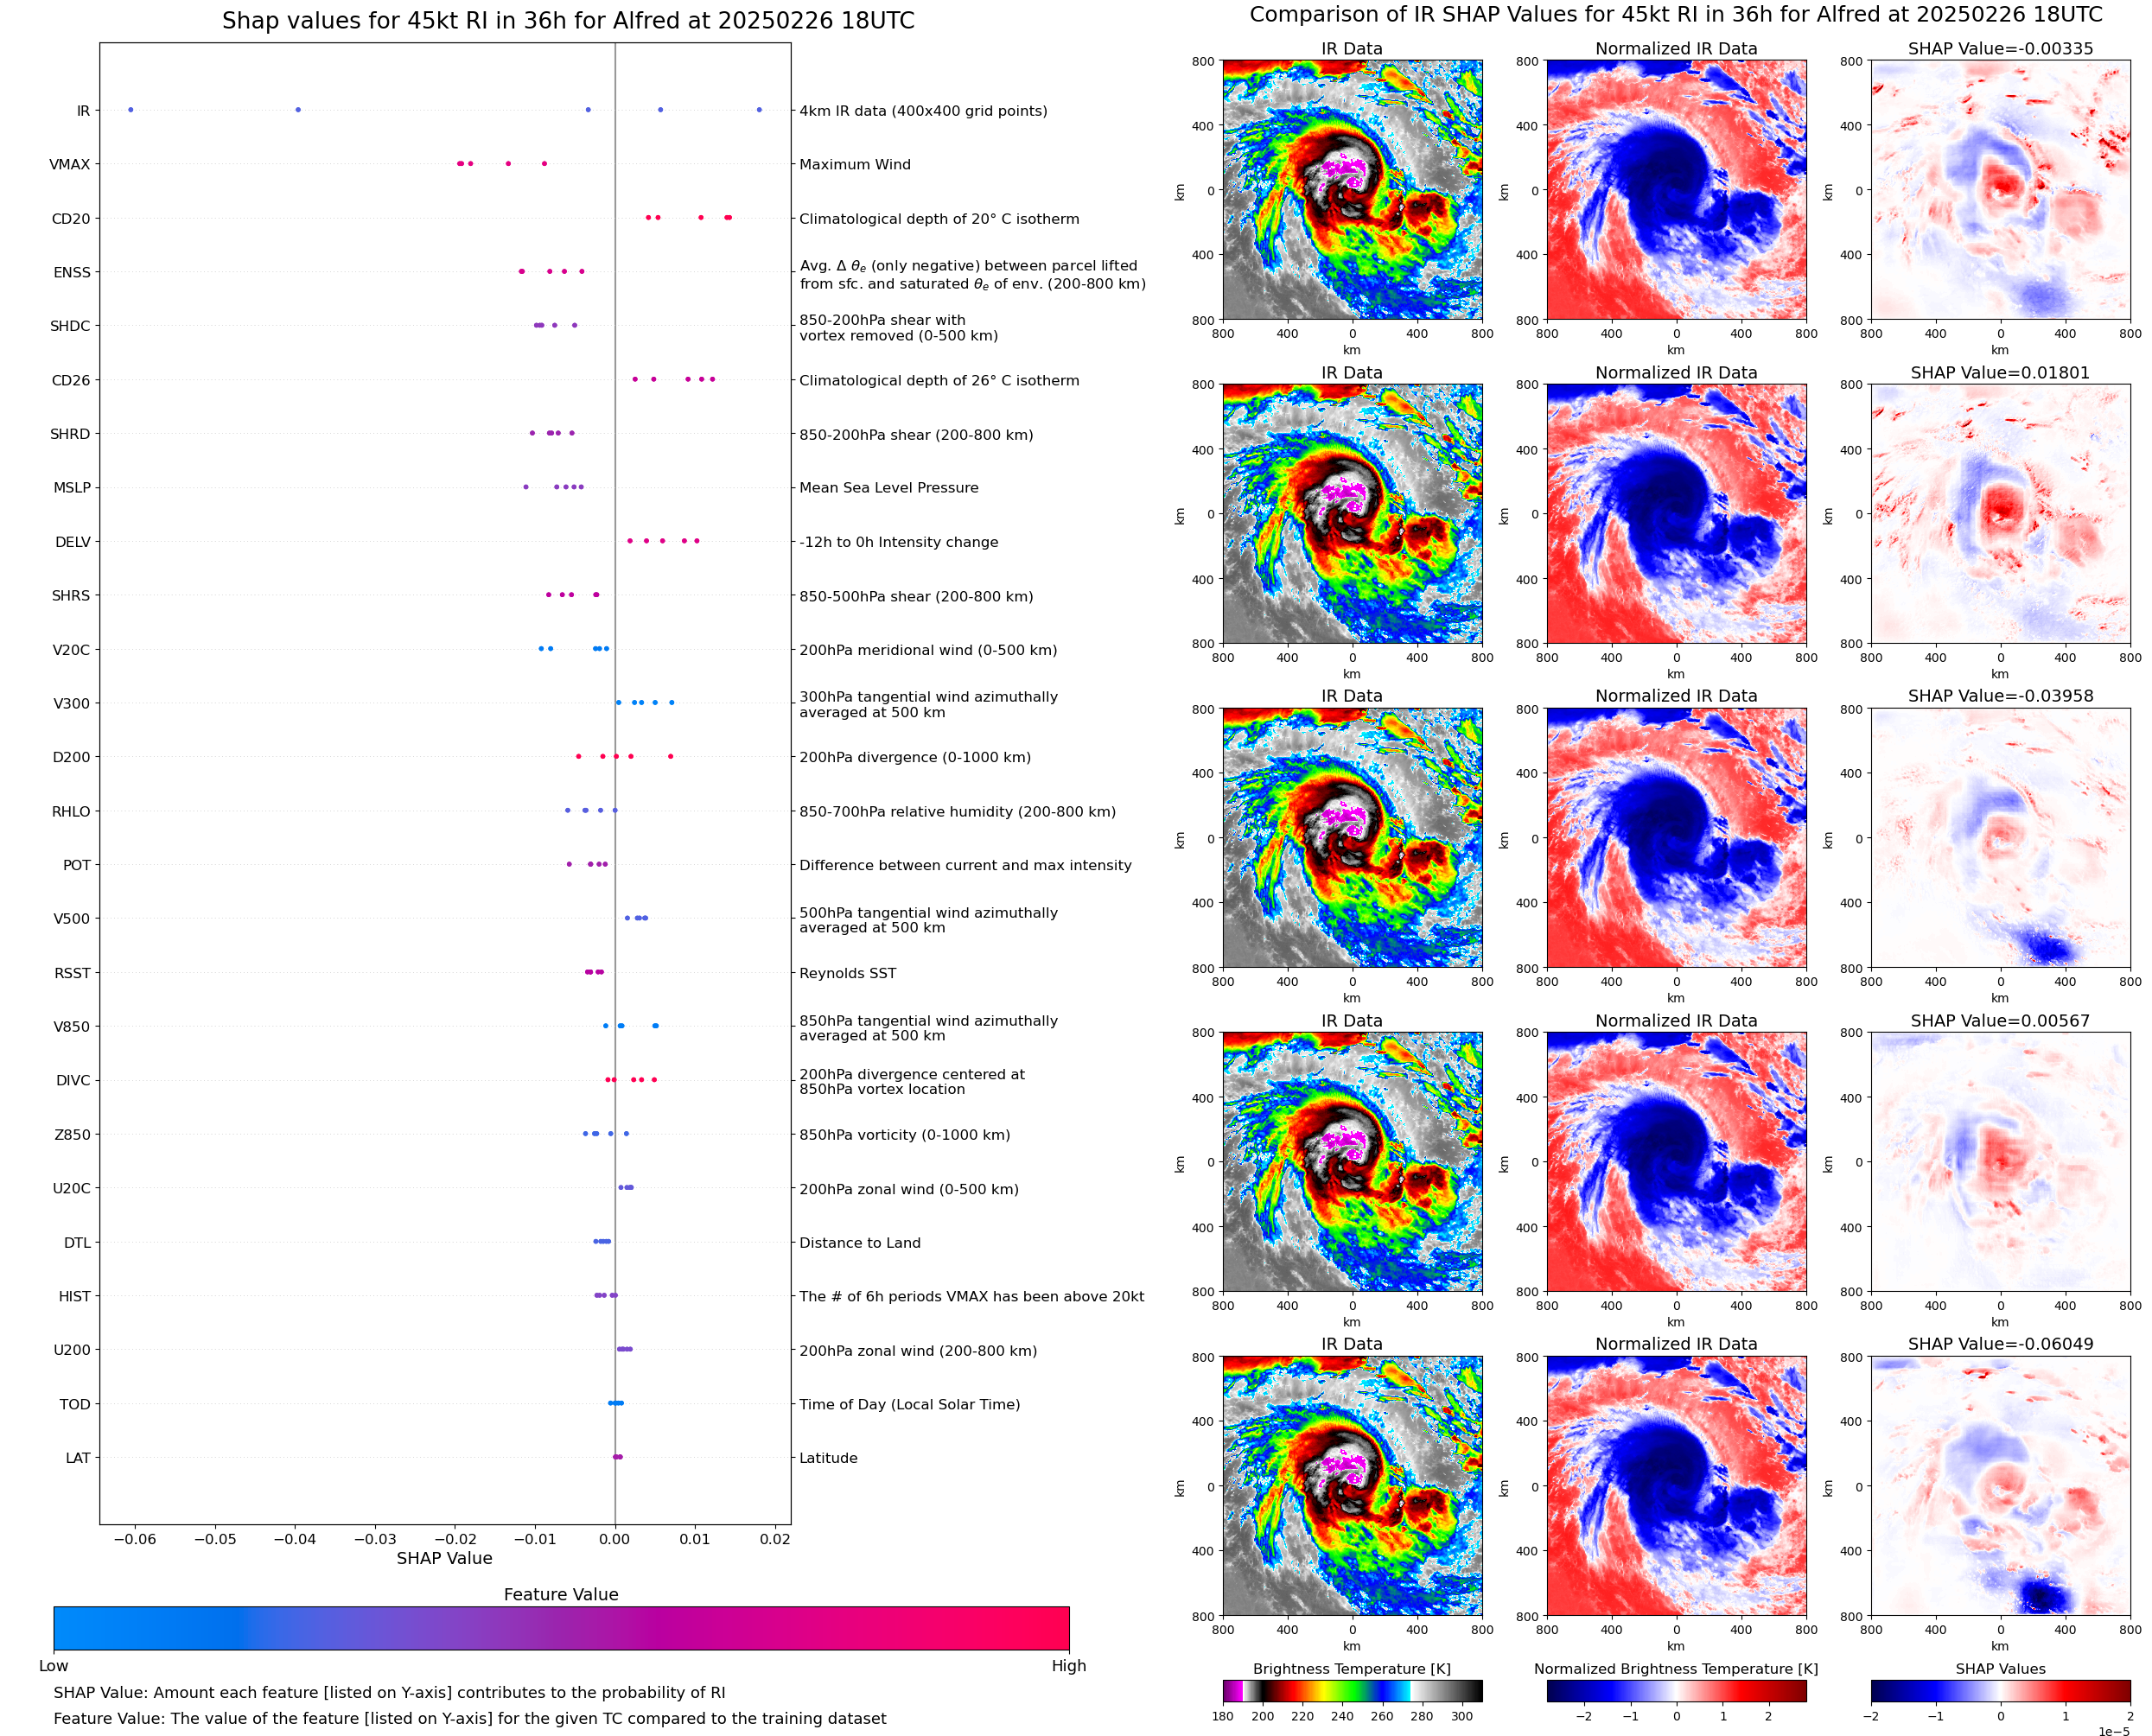
Task: Click the Feature Value gradient colorbar
Action: point(561,1628)
